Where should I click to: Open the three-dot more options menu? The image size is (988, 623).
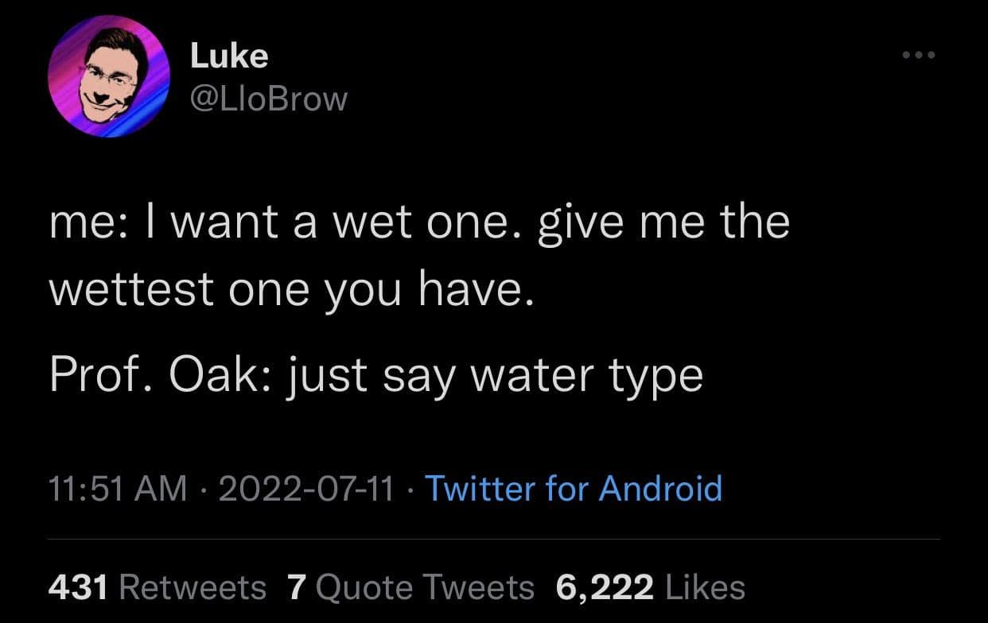[x=919, y=56]
